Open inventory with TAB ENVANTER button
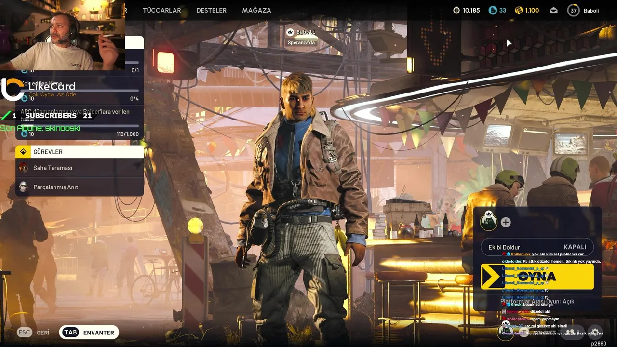This screenshot has width=617, height=347. click(89, 333)
